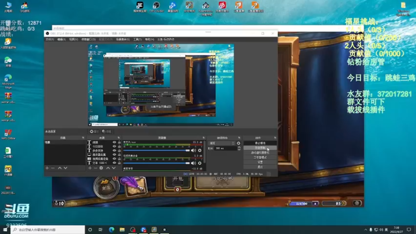Move the scene up with arrow
Screen dimensions: 416x234
pos(60,168)
